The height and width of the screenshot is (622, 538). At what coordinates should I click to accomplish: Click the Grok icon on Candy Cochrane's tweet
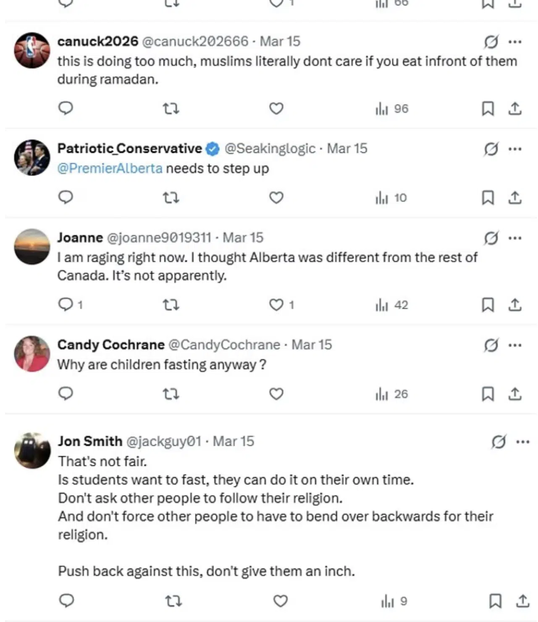491,345
